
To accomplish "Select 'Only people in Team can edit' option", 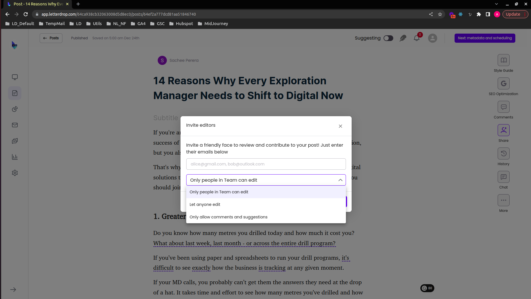I will (266, 192).
